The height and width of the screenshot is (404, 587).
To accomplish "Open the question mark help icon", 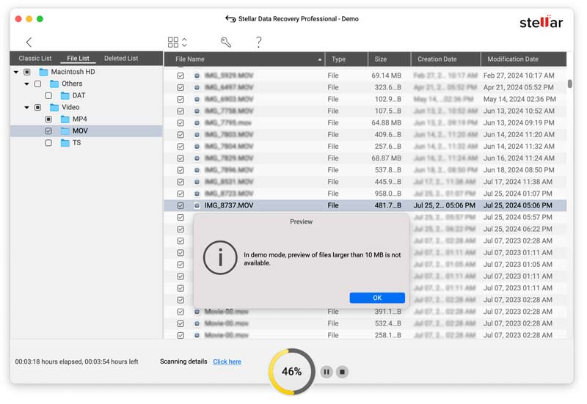I will coord(259,43).
